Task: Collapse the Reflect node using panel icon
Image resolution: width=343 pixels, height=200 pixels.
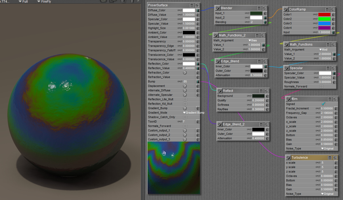Action: tap(261, 91)
